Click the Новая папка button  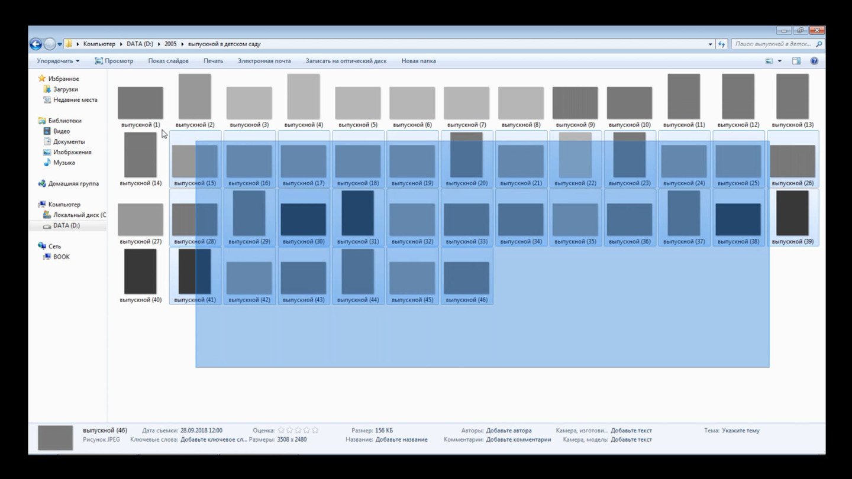tap(418, 61)
